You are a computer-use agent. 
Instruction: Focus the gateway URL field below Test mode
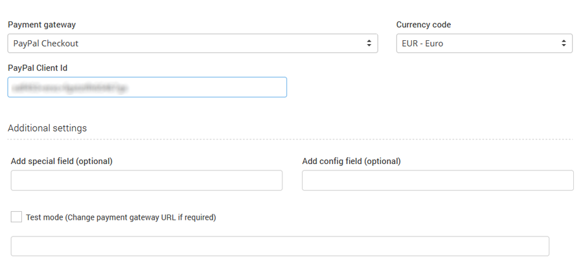pyautogui.click(x=280, y=246)
